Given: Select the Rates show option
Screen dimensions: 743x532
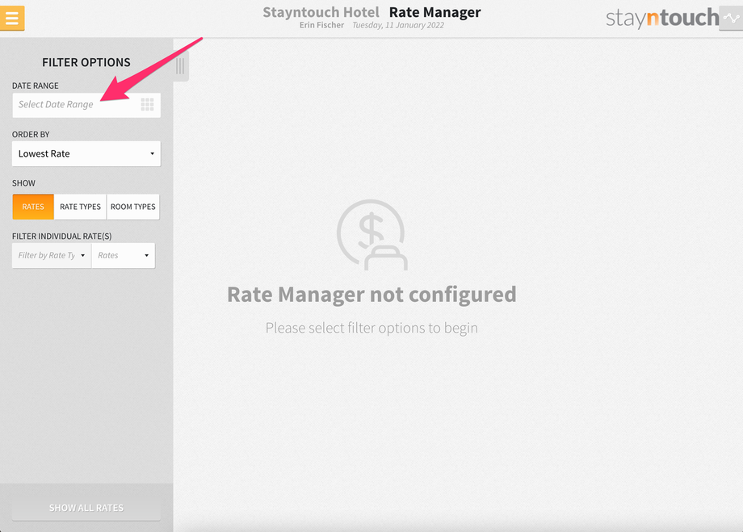Looking at the screenshot, I should pyautogui.click(x=33, y=207).
